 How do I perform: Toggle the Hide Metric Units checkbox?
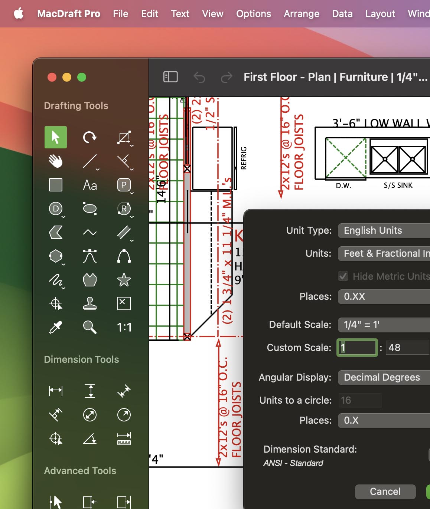click(343, 276)
